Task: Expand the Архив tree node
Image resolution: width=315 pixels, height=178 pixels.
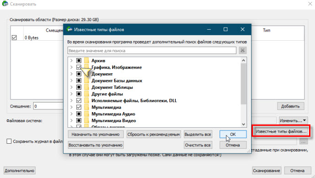Action: pos(71,60)
